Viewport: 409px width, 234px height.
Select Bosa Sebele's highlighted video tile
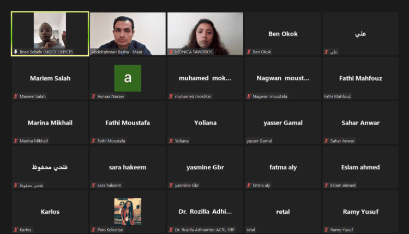click(50, 34)
